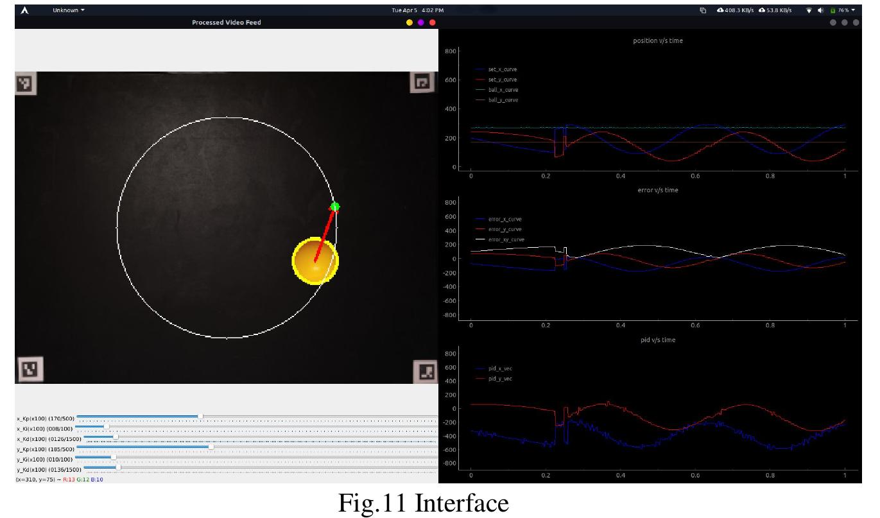Click the 408.3 KB/s network speed cloud icon
The height and width of the screenshot is (518, 880).
720,10
